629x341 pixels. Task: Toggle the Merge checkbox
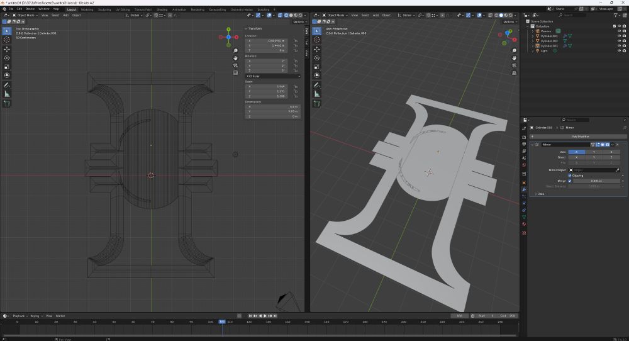click(570, 181)
